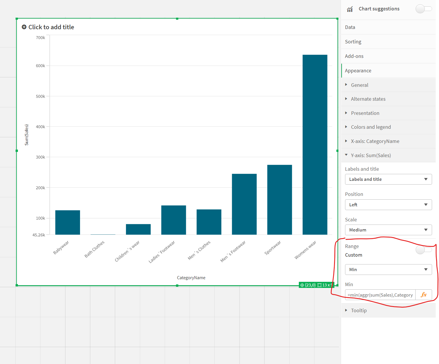
Task: Open the Sorting properties tab
Action: coord(353,42)
